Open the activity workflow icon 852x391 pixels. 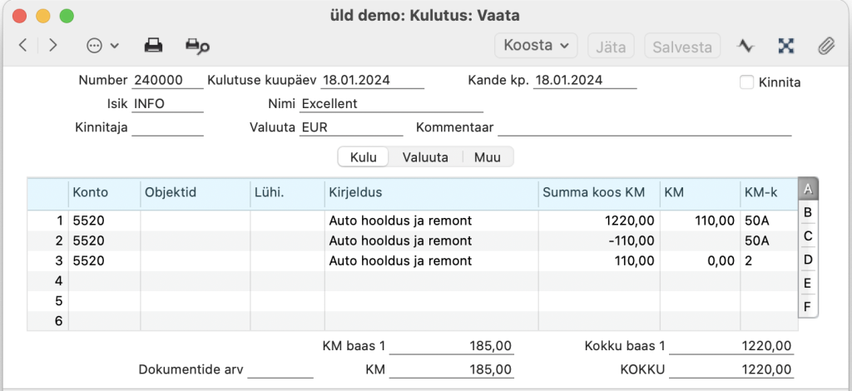point(746,46)
